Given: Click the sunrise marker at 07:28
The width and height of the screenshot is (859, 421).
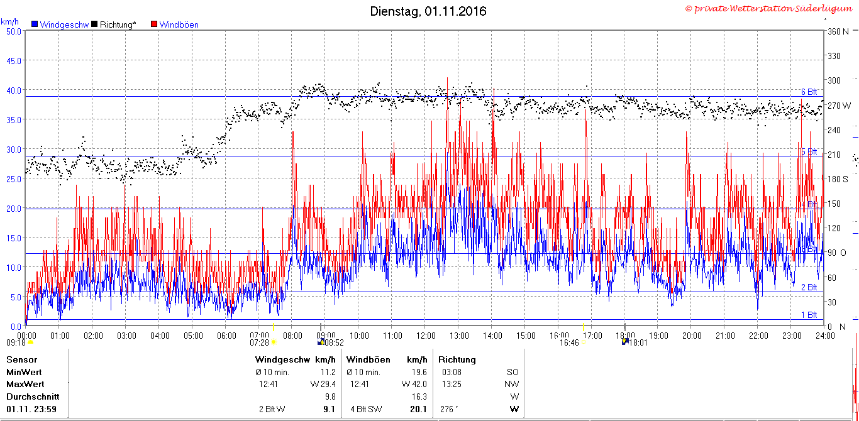Looking at the screenshot, I should [273, 342].
